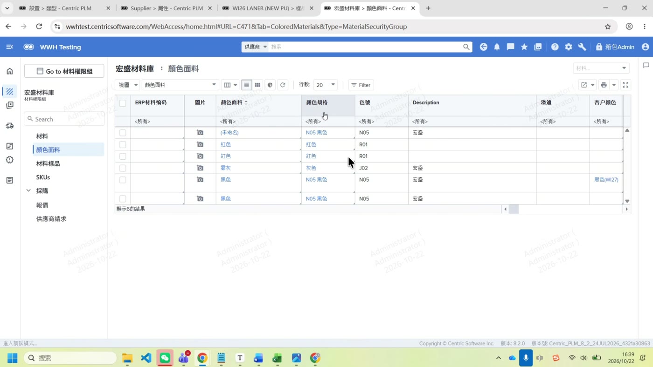
Task: Check the (未命名) row checkbox
Action: click(x=123, y=133)
